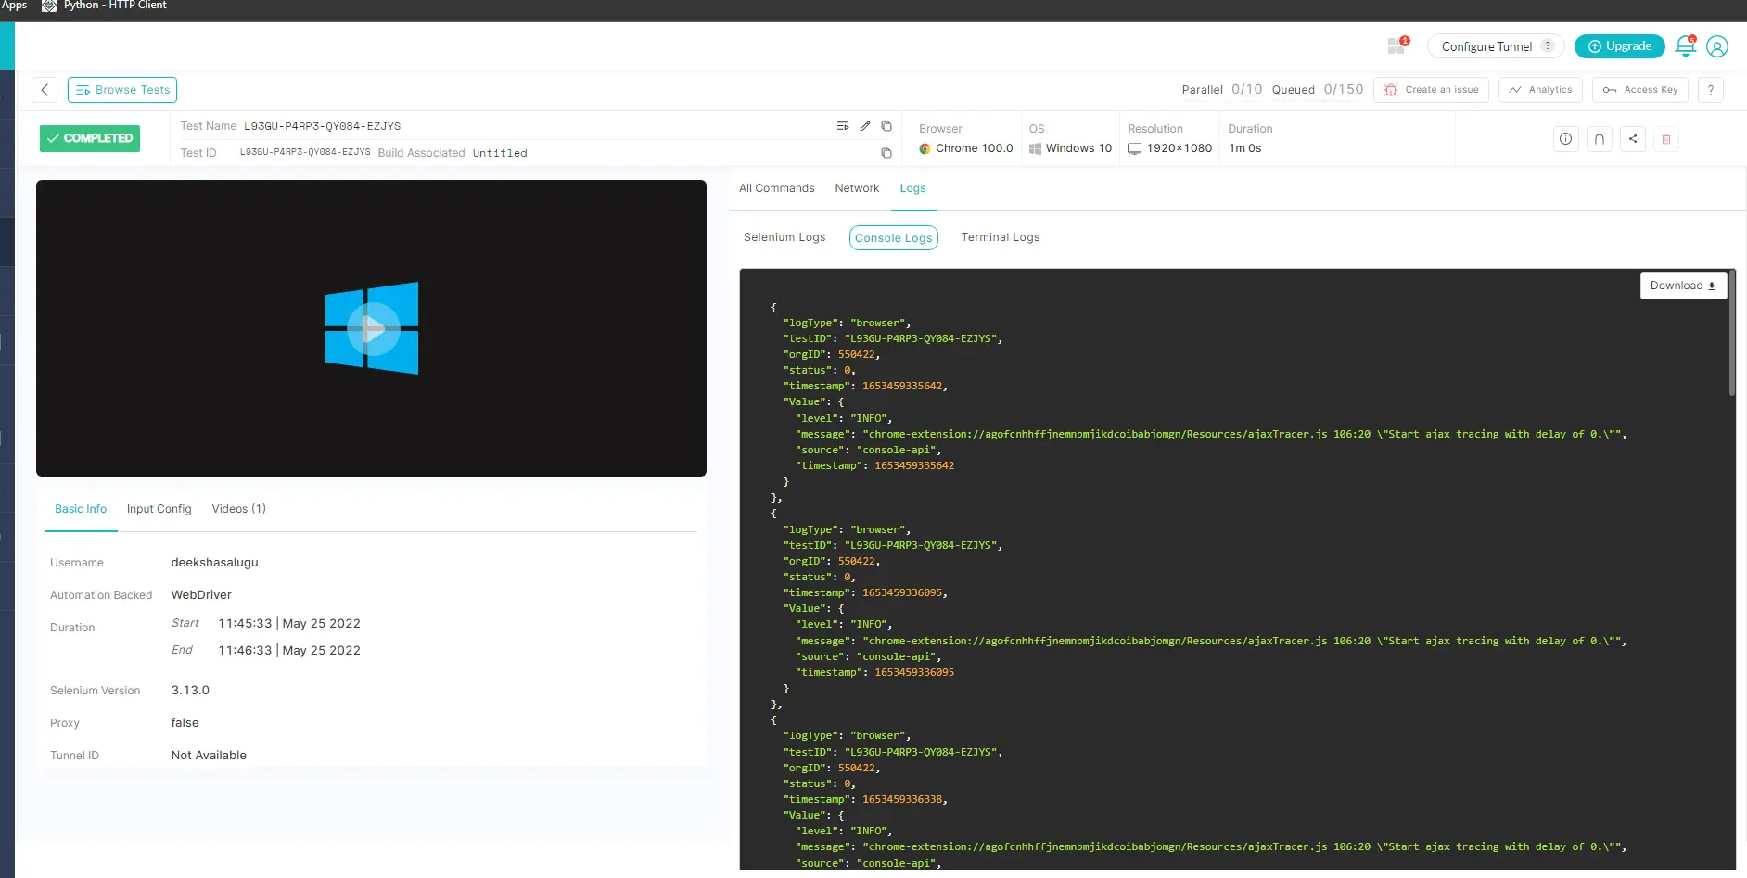
Task: Open the notifications bell
Action: pos(1685,46)
